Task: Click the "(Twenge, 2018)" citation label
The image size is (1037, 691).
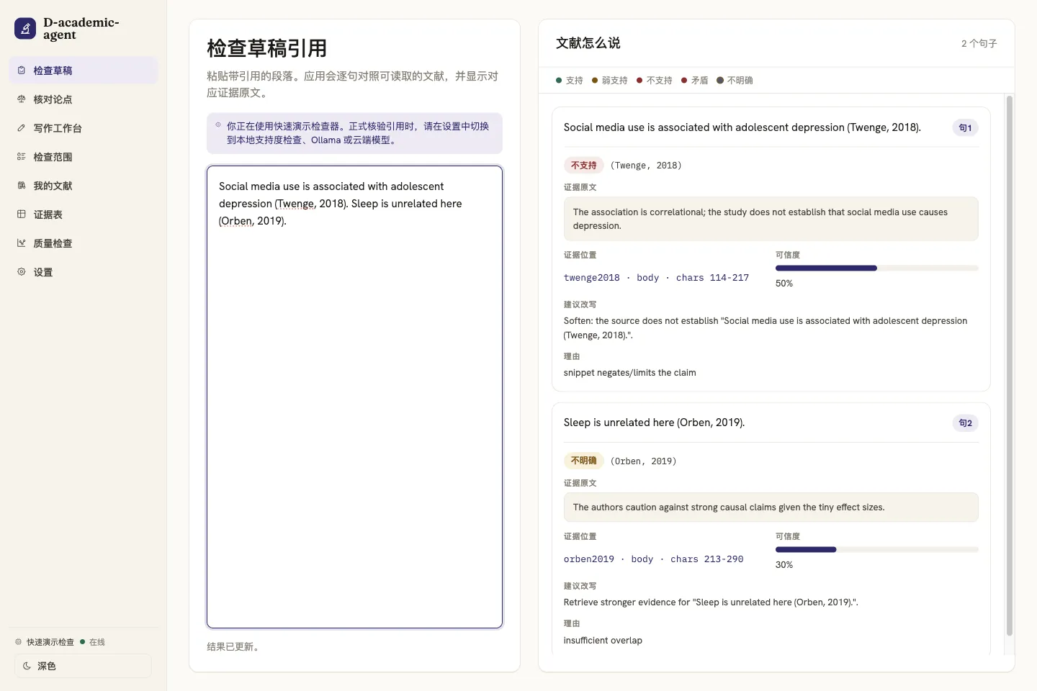Action: tap(646, 166)
